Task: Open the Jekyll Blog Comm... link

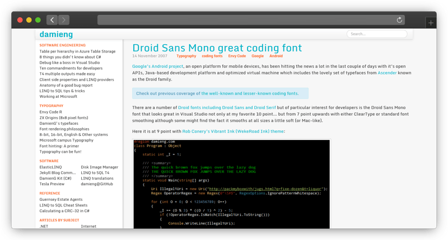Action: pyautogui.click(x=58, y=173)
